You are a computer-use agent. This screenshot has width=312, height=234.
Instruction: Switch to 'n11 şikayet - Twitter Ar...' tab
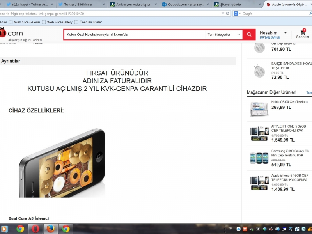point(30,4)
